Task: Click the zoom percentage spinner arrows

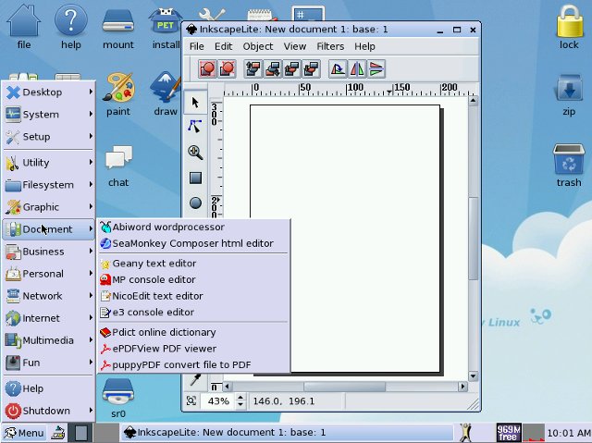Action: tap(240, 400)
